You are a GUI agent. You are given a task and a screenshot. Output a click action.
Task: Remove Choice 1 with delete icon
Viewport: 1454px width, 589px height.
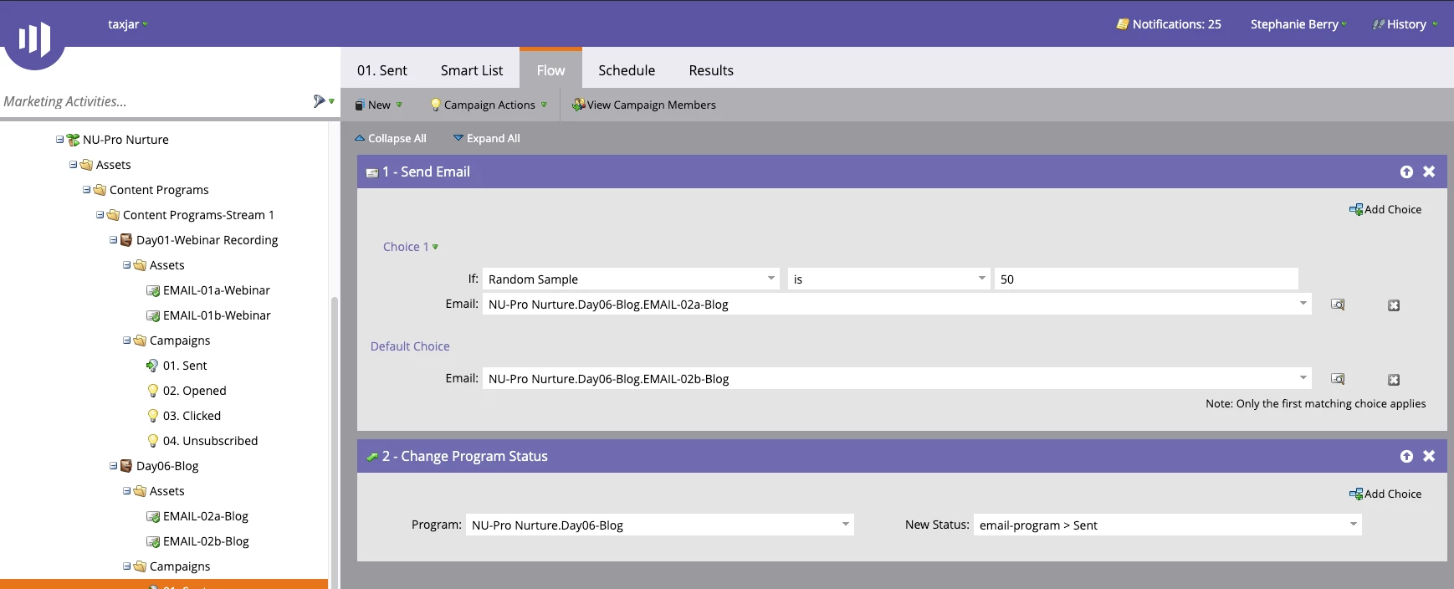pyautogui.click(x=1394, y=305)
